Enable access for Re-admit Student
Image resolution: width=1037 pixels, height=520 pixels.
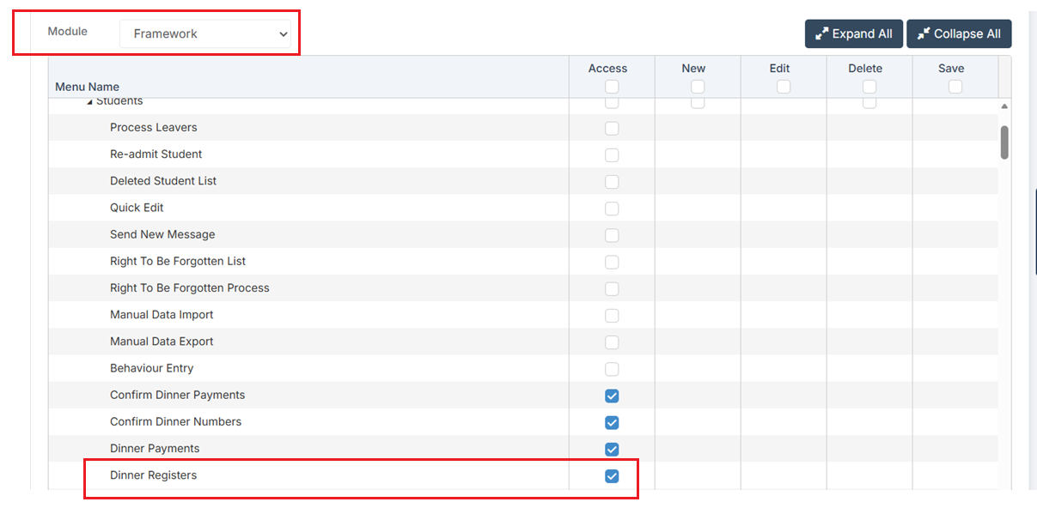(x=612, y=155)
